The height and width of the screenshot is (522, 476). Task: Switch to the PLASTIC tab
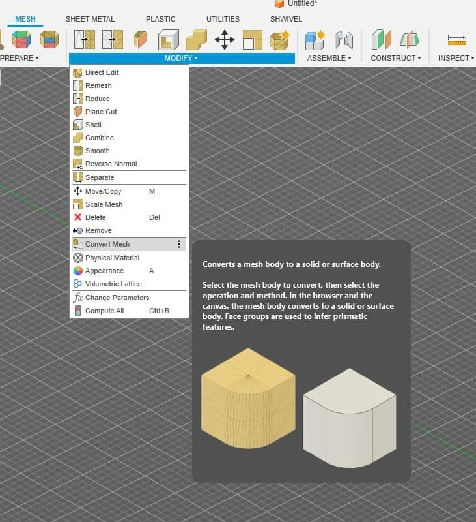click(x=161, y=19)
